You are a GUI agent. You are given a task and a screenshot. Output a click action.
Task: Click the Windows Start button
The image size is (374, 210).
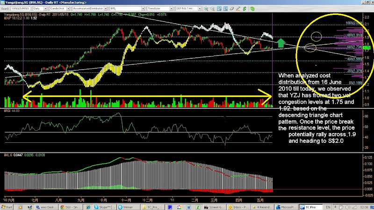(x=7, y=207)
